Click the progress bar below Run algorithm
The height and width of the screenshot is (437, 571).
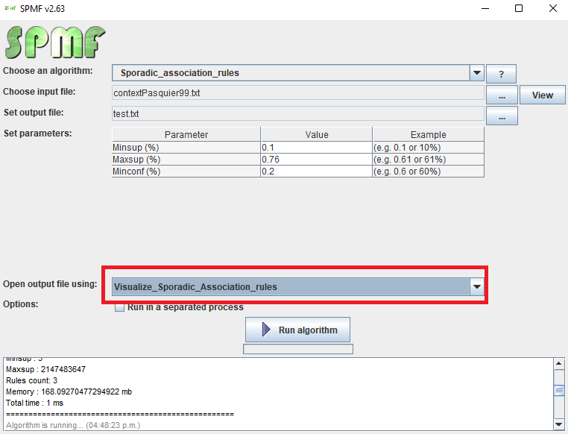coord(297,349)
